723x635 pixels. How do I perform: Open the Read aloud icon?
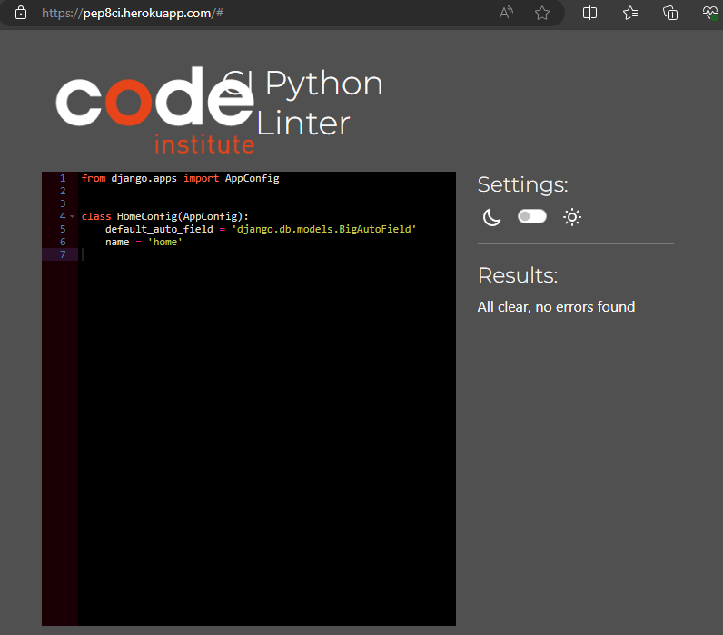[x=506, y=13]
